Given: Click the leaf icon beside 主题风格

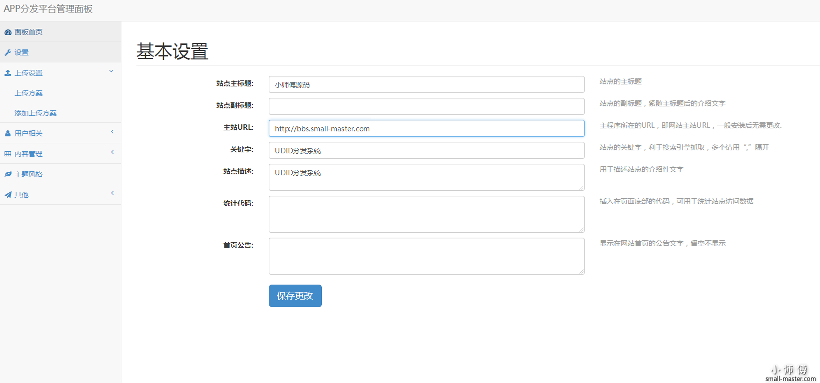Looking at the screenshot, I should (x=8, y=174).
